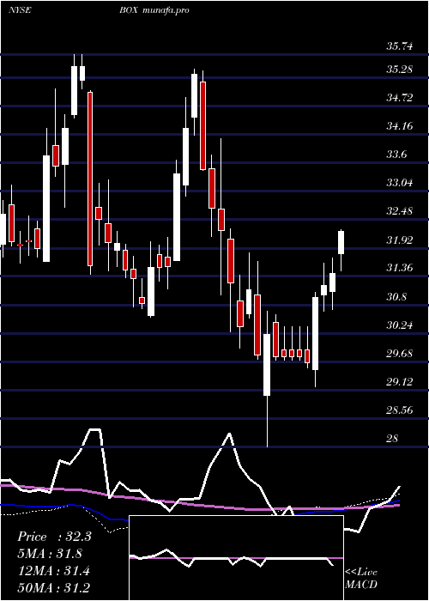429x601 pixels.
Task: Click the 30.24 price level label
Action: point(400,325)
